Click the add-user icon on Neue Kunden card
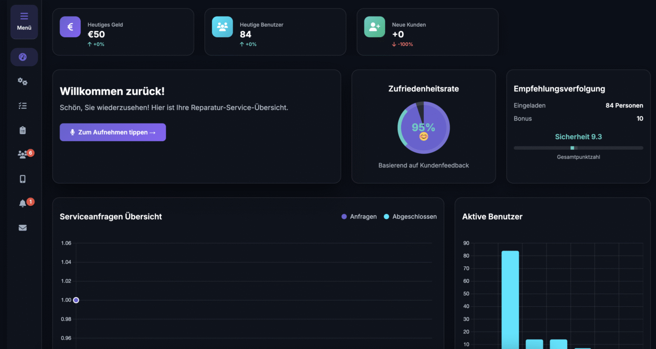 click(374, 27)
